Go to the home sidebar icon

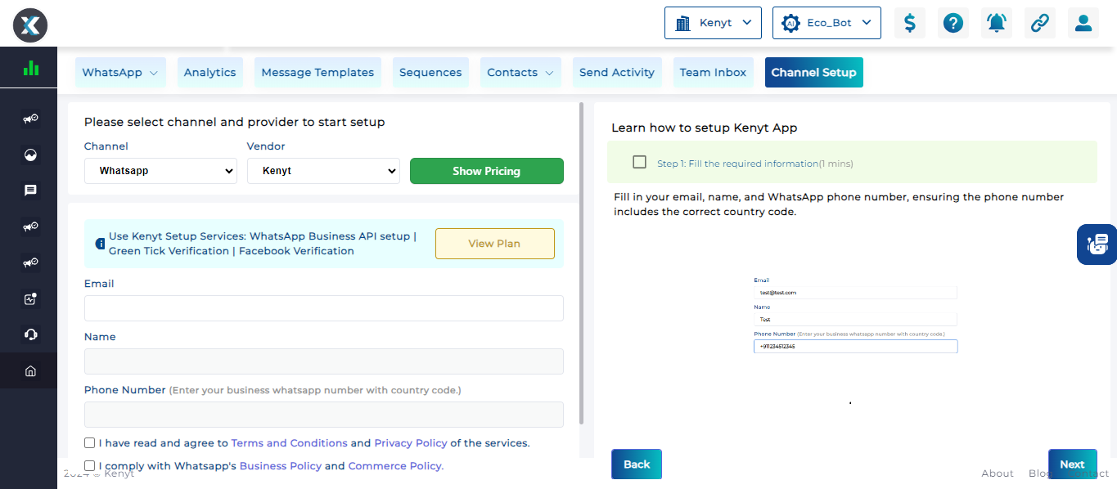coord(31,370)
